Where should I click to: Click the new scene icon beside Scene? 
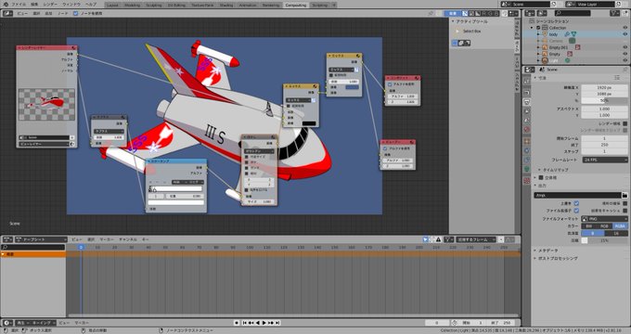click(554, 4)
